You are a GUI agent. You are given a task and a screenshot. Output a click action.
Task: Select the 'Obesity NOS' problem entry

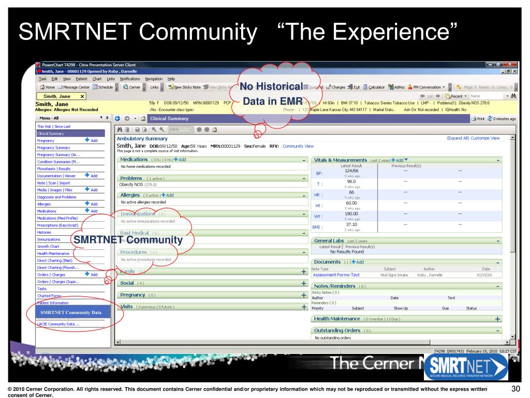138,184
